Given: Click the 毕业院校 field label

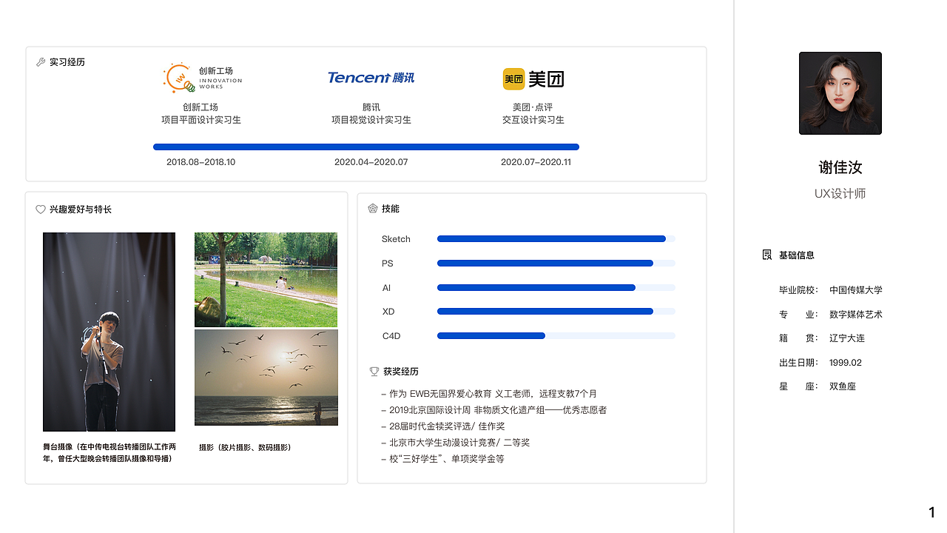Looking at the screenshot, I should coord(799,290).
